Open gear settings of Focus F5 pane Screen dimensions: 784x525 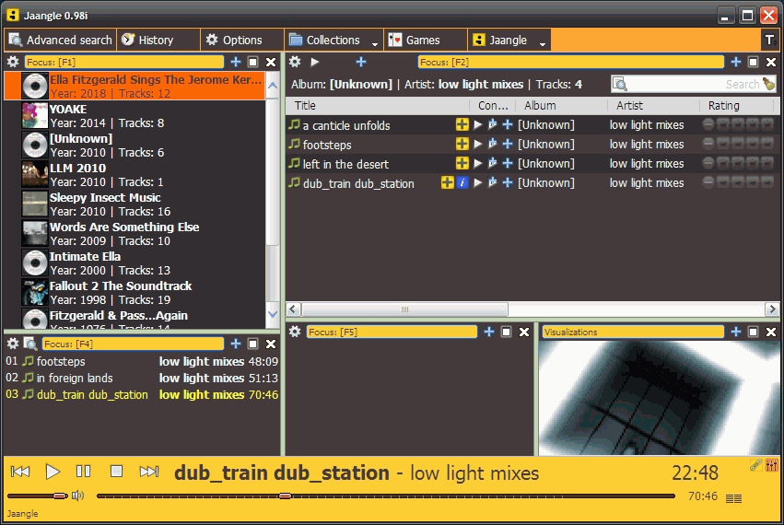coord(295,332)
